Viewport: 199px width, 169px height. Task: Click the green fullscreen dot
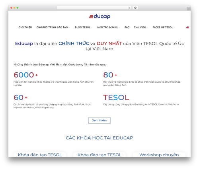pos(18,8)
